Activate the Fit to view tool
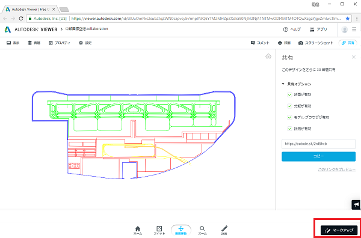The image size is (361, 238). pos(159,230)
